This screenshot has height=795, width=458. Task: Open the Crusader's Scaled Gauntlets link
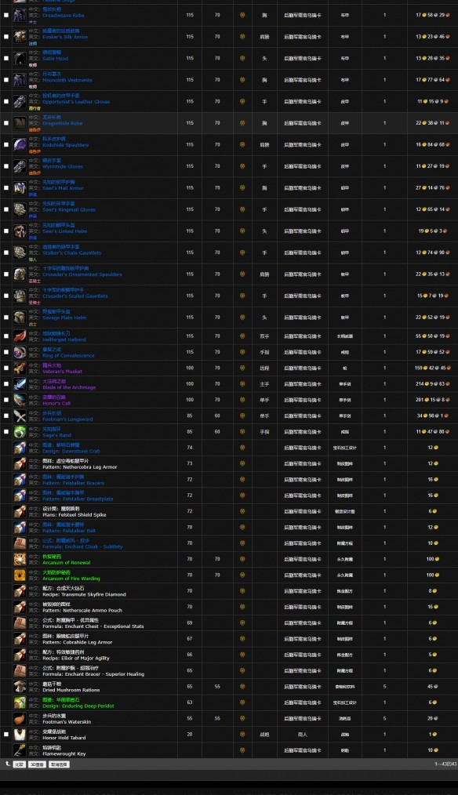[x=75, y=296]
